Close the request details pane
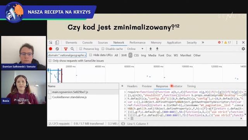Image resolution: width=248 pixels, height=140 pixels. pos(122,86)
